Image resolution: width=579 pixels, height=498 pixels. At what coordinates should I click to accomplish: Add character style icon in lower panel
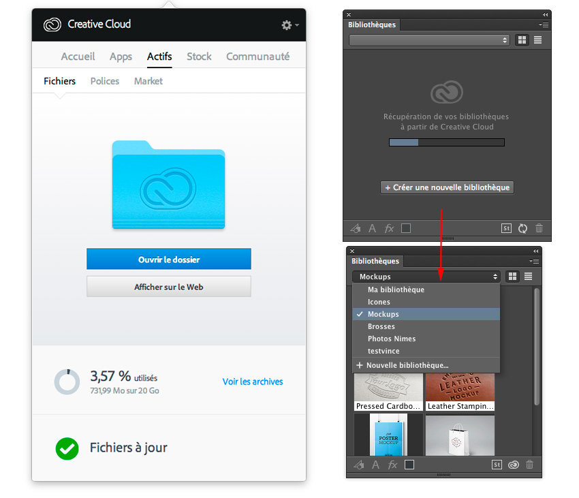(375, 465)
